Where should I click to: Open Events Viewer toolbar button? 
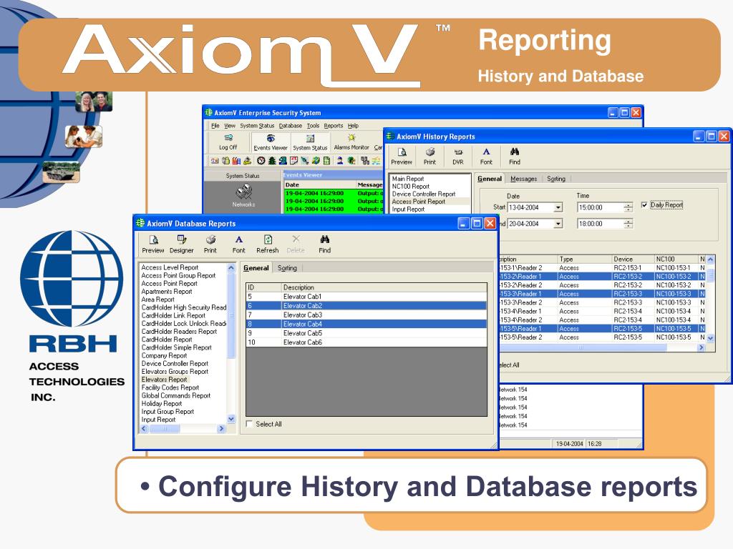[x=270, y=142]
